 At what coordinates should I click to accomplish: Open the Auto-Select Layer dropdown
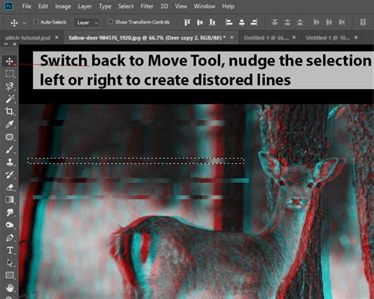coord(87,23)
